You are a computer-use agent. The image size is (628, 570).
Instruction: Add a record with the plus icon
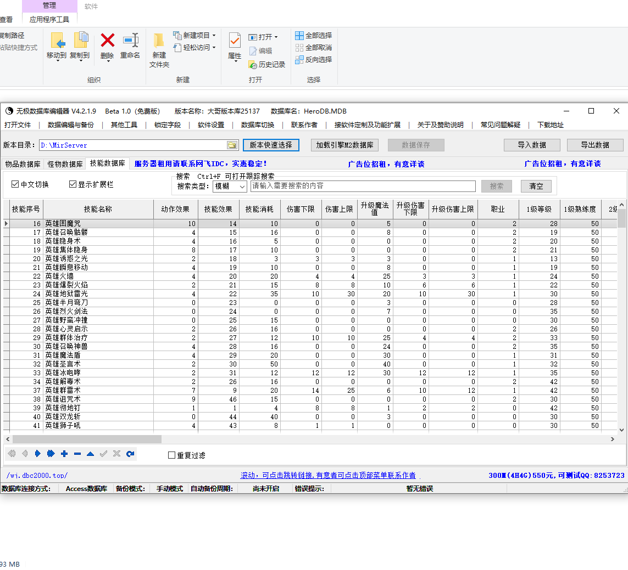tap(64, 454)
